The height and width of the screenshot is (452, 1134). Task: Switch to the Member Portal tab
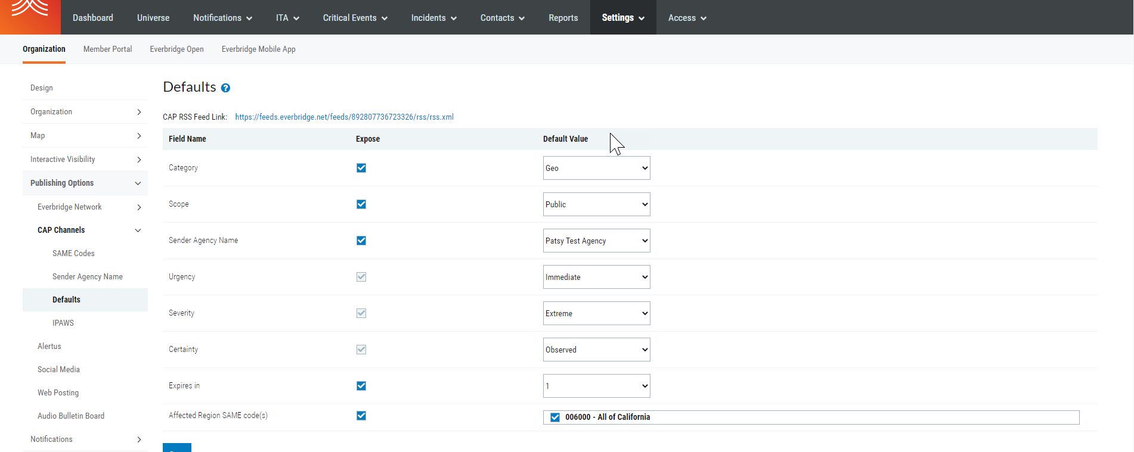coord(107,49)
